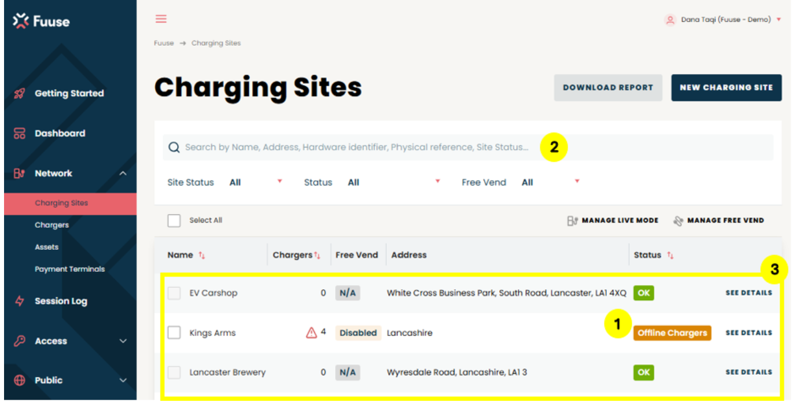Click the EV Carshop site name
This screenshot has width=796, height=406.
(x=213, y=293)
